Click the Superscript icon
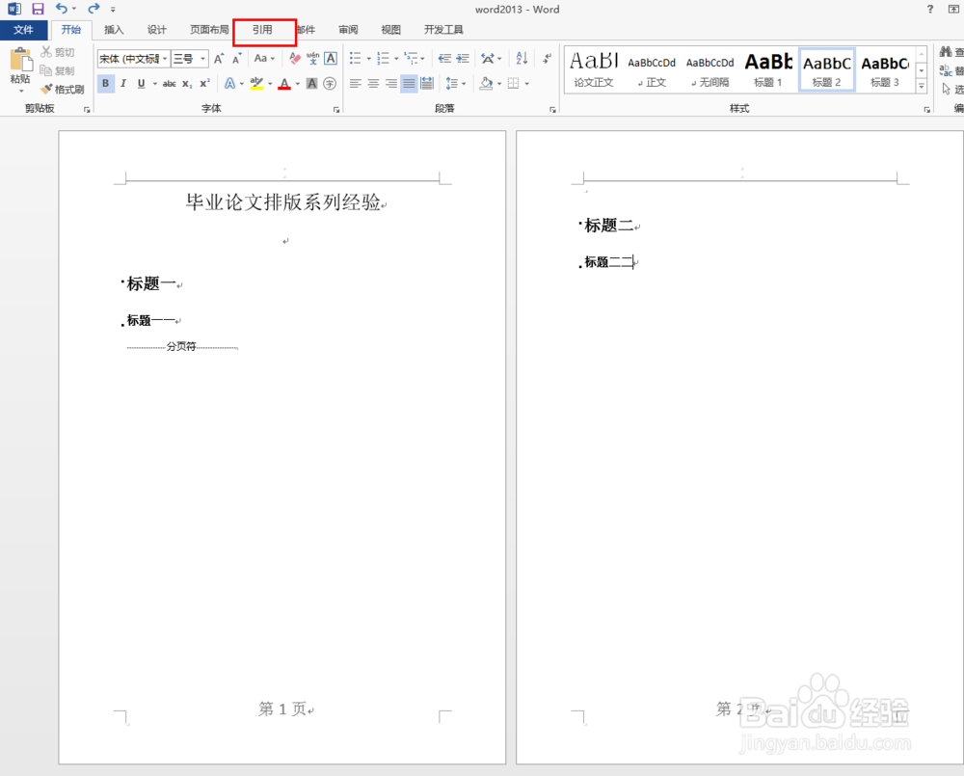The image size is (964, 776). [203, 82]
